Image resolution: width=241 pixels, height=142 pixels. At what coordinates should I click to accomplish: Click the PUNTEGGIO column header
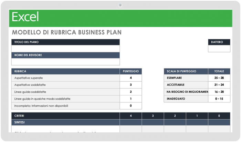[x=130, y=71]
